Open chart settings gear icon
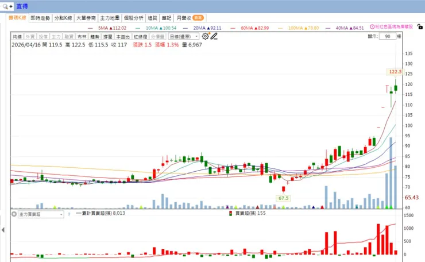 (x=206, y=36)
